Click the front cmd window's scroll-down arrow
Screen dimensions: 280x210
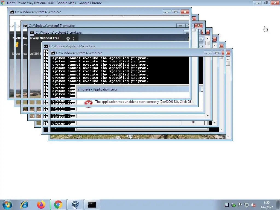coord(228,136)
